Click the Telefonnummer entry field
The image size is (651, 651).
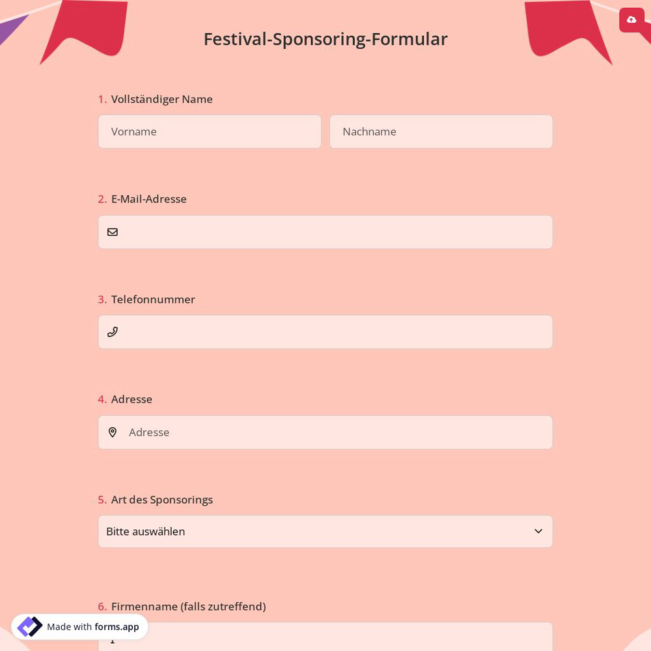(x=325, y=332)
